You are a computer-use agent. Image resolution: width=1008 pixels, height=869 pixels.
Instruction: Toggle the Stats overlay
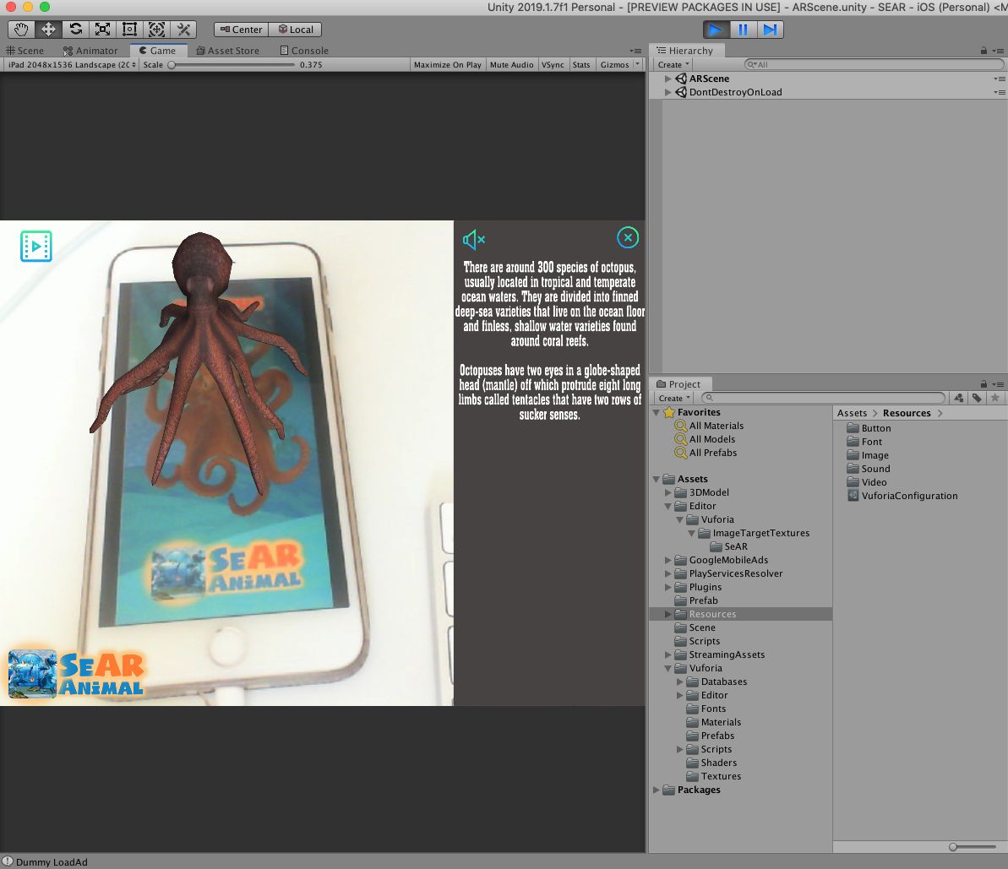click(x=580, y=65)
